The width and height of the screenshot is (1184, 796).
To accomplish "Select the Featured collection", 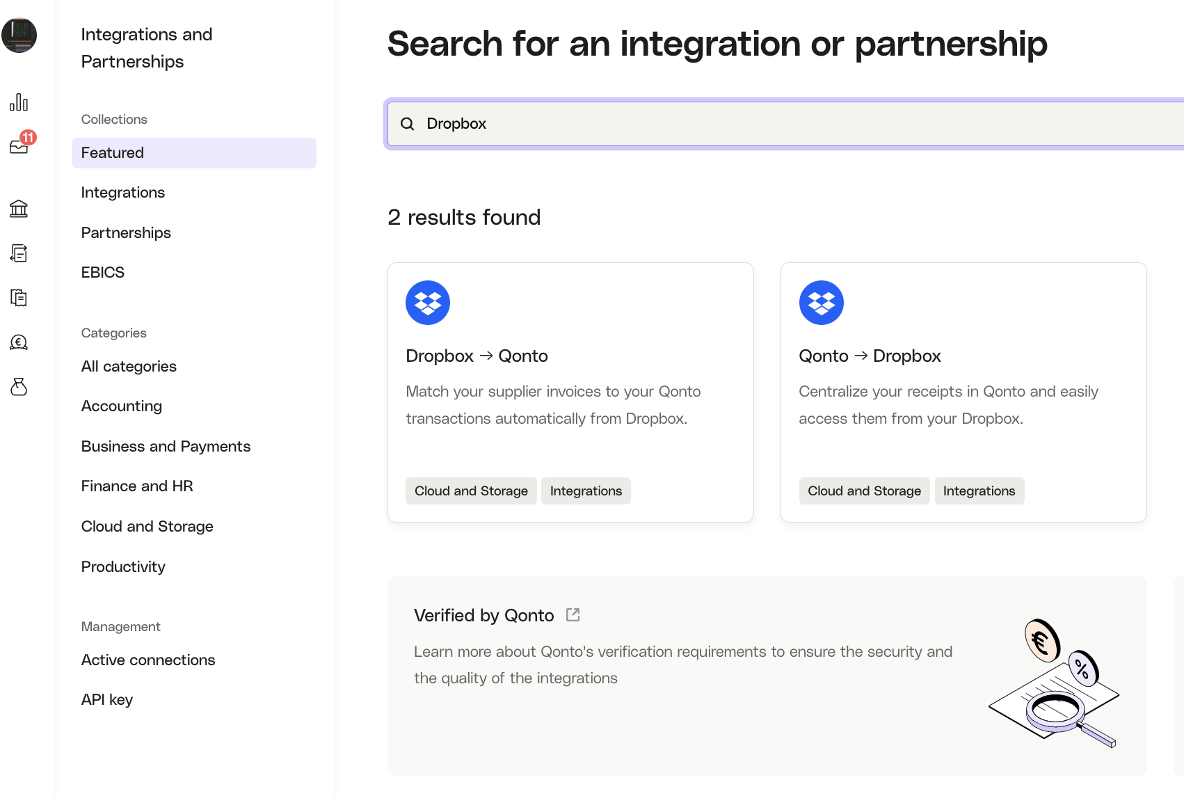I will 194,153.
